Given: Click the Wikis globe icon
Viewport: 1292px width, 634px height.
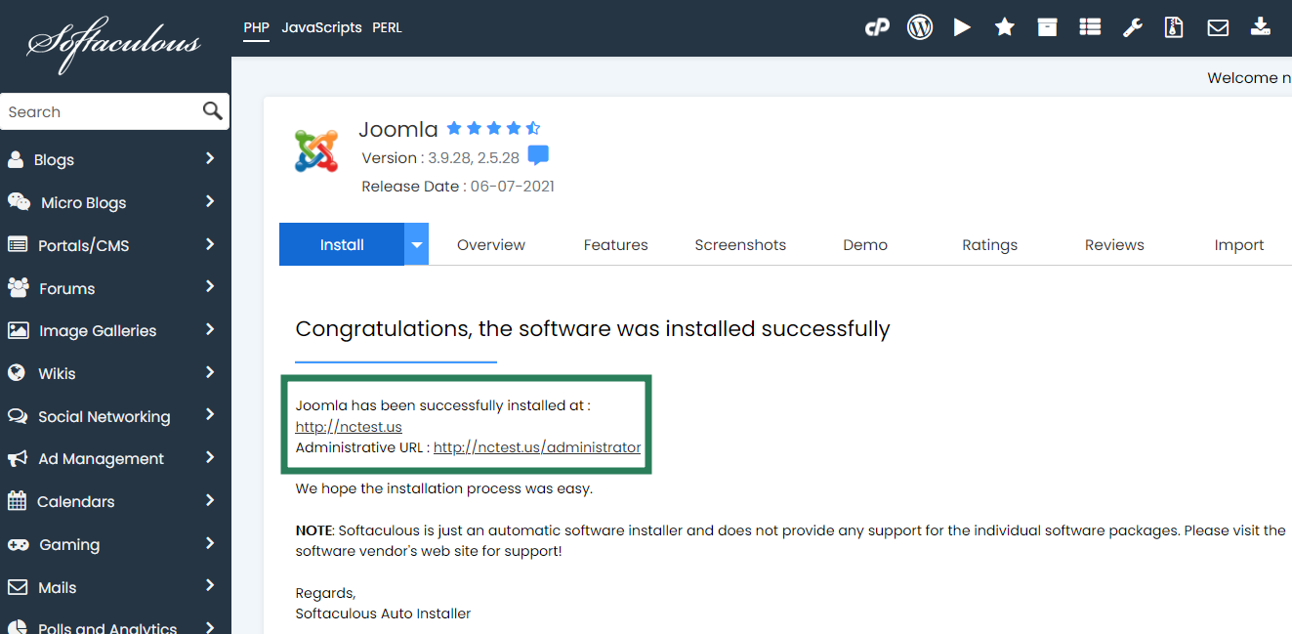Looking at the screenshot, I should (16, 372).
